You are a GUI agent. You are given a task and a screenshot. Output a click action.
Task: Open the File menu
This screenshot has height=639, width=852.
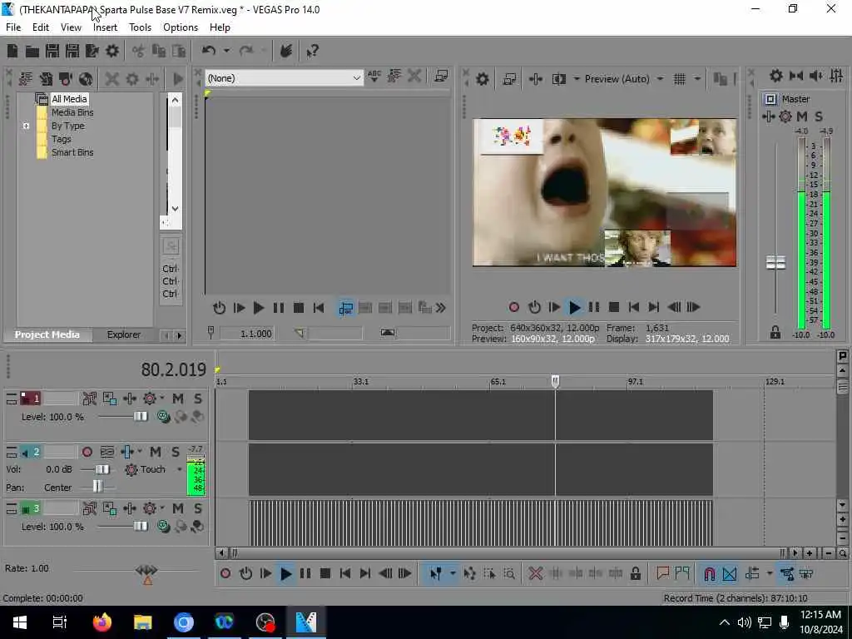tap(13, 27)
